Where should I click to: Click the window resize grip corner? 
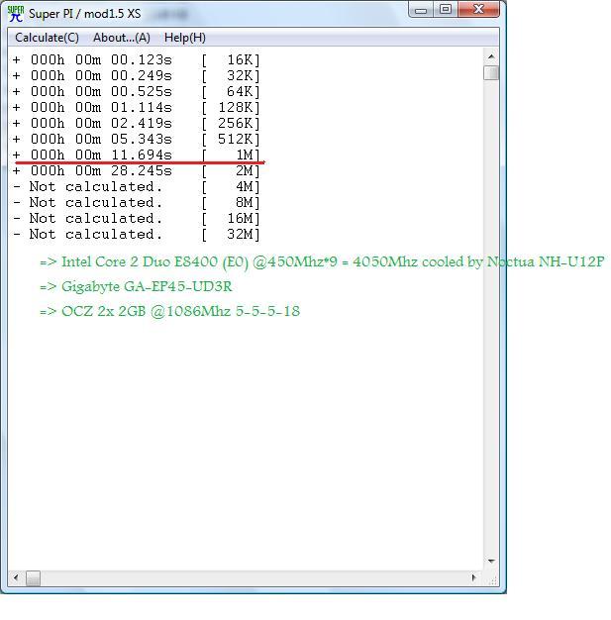tap(492, 580)
